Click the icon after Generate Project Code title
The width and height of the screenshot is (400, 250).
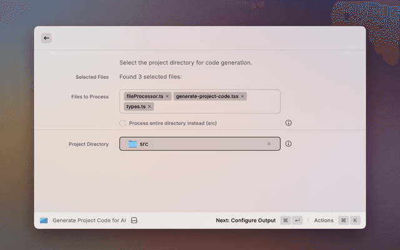click(134, 221)
